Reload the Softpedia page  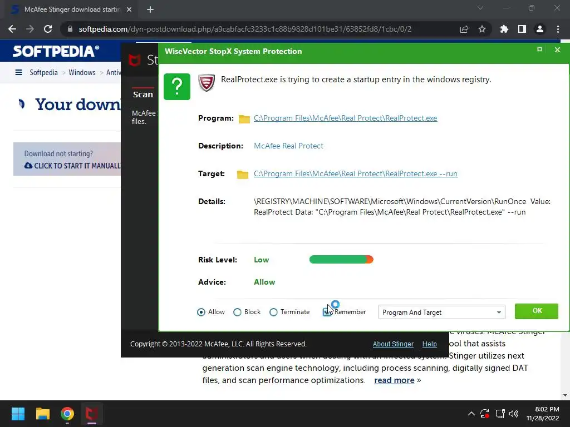point(48,29)
